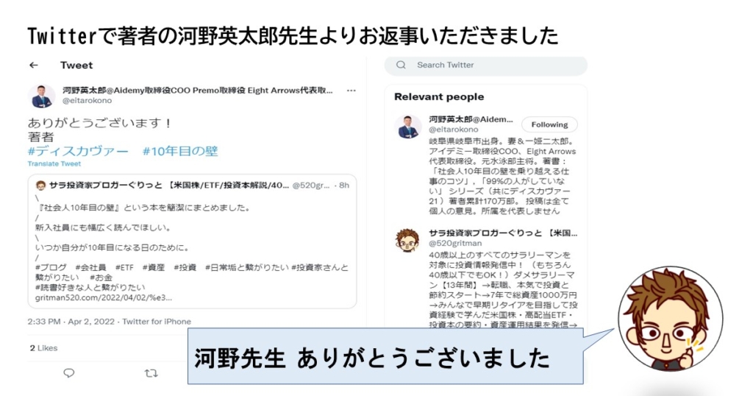The width and height of the screenshot is (753, 396).
Task: Toggle the Following button for @eitarokono
Action: point(549,124)
